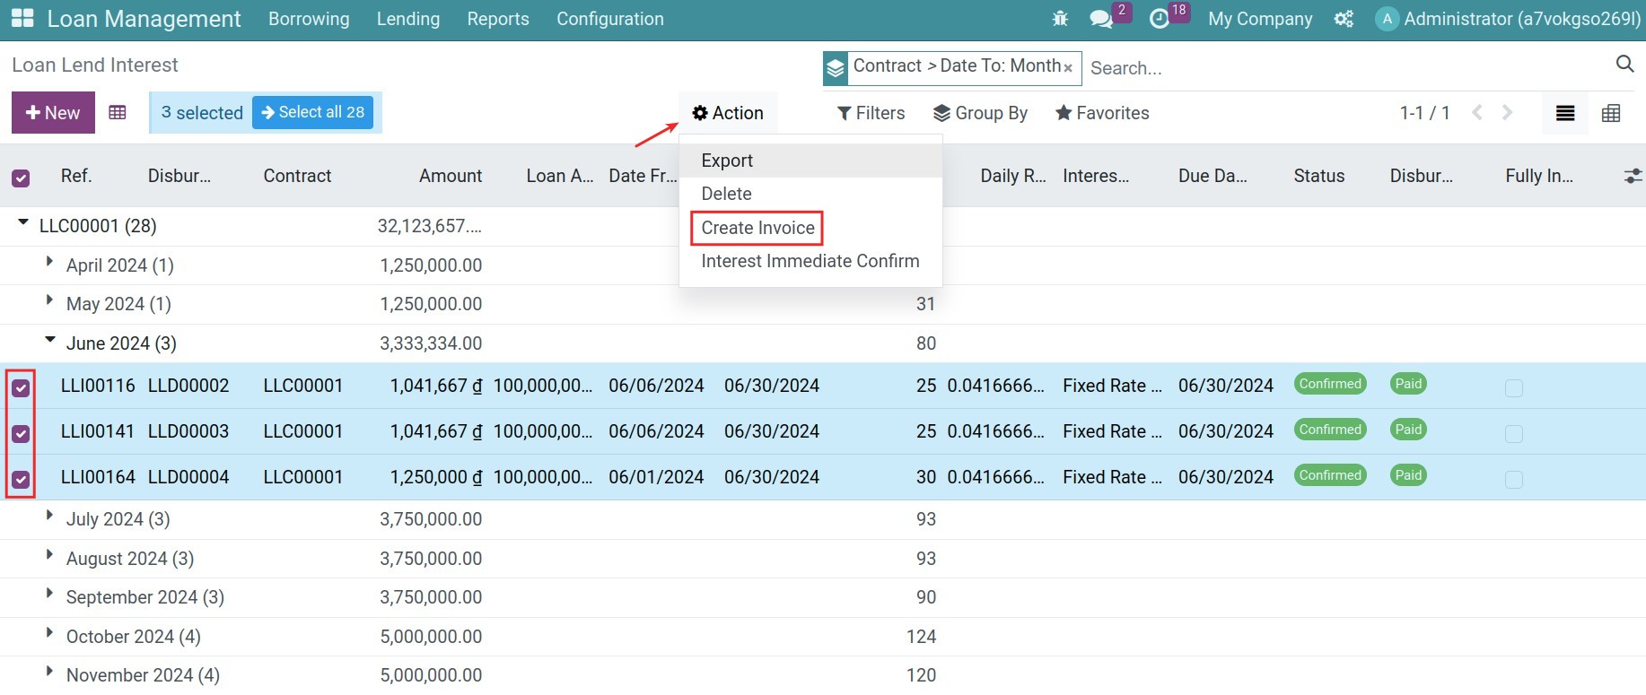Click date 06/01/2024 in LLI00164 row

[x=656, y=477]
